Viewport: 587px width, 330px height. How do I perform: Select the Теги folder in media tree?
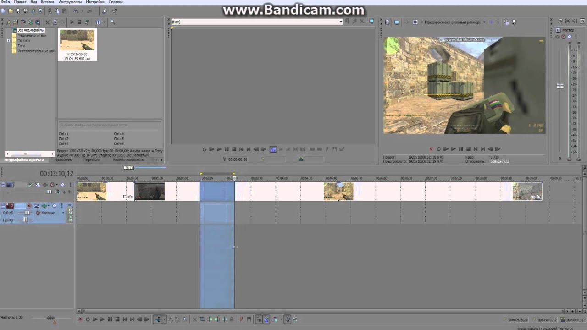point(21,46)
